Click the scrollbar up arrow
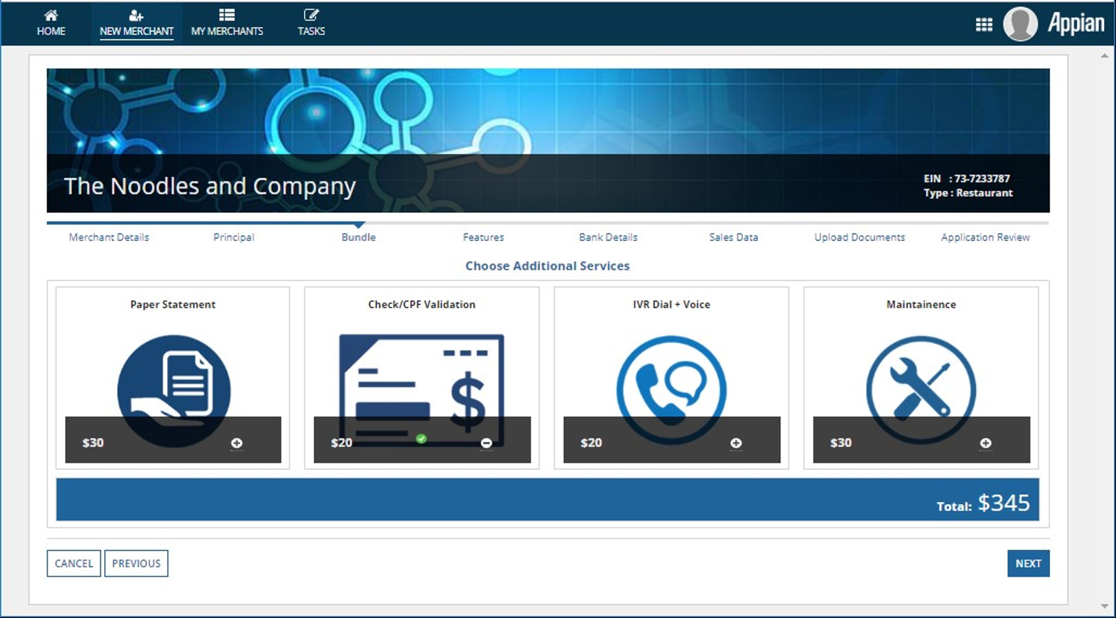 1104,56
